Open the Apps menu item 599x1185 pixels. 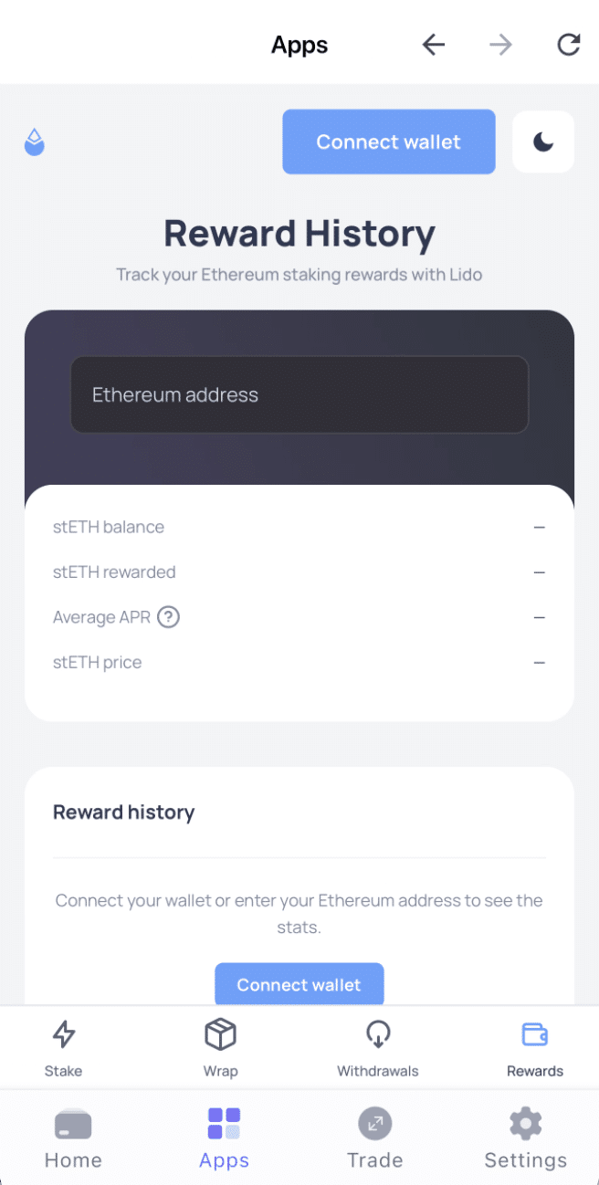224,1137
